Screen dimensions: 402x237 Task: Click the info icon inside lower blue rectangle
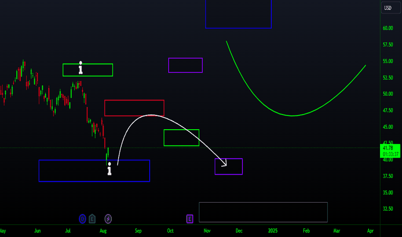110,169
